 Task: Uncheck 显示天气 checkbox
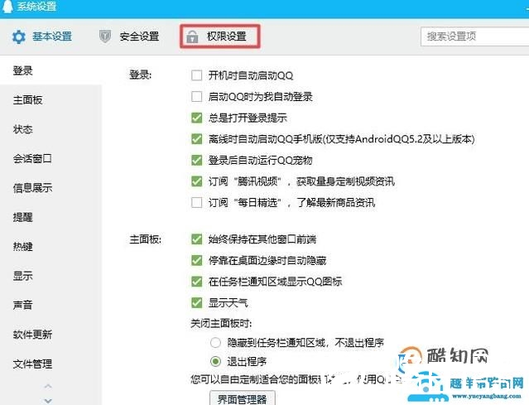pos(197,303)
